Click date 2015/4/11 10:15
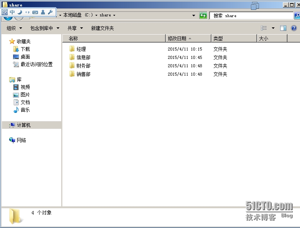Viewport: 300px width, 228px height. (185, 49)
